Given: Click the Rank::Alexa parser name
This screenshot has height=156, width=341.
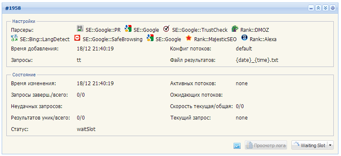Looking at the screenshot, I should [x=263, y=39].
